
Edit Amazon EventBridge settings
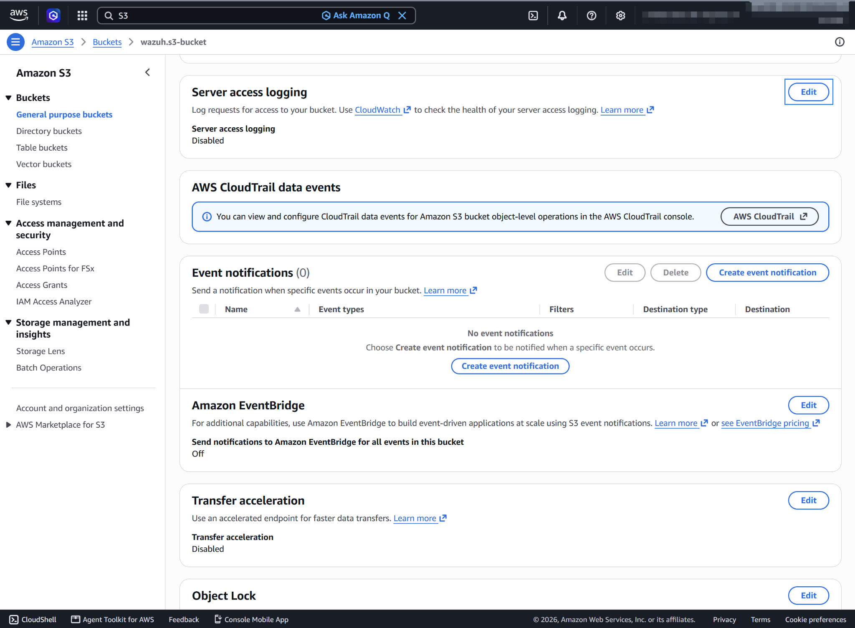pyautogui.click(x=808, y=405)
